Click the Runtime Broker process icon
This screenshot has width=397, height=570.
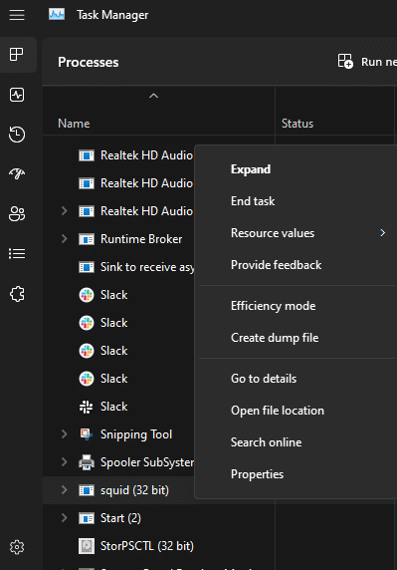pos(87,239)
